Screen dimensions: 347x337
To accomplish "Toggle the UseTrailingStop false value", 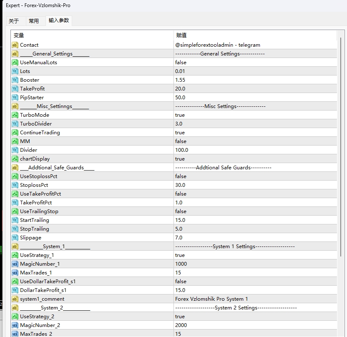I will [x=181, y=211].
